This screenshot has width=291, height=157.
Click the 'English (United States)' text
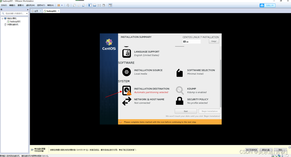147,55
